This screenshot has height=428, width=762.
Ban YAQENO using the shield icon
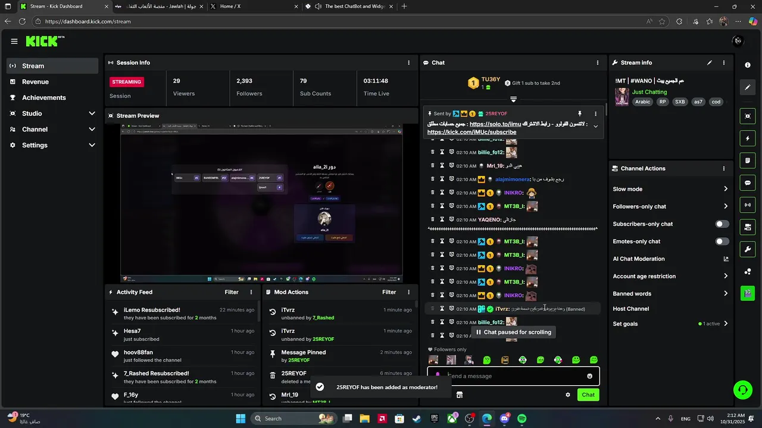[x=452, y=219]
